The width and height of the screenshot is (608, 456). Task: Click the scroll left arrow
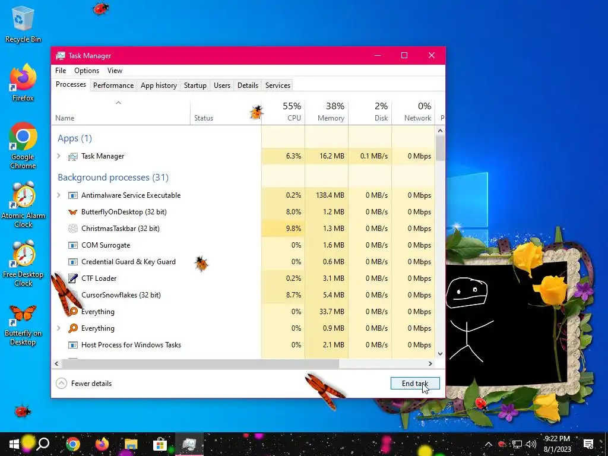pos(56,364)
